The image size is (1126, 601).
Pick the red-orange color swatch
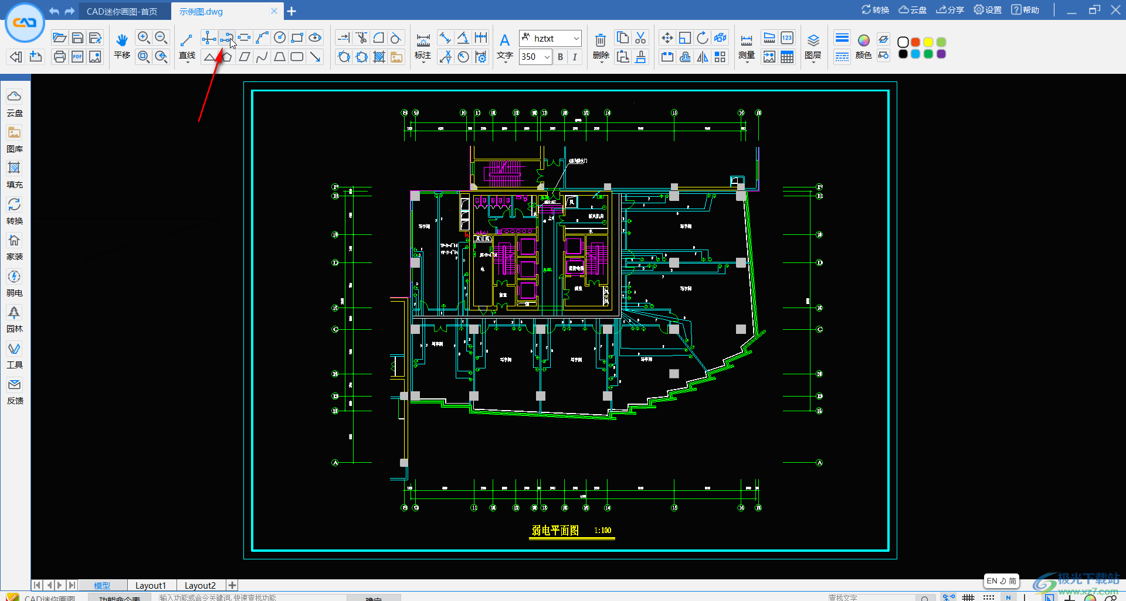pos(915,42)
